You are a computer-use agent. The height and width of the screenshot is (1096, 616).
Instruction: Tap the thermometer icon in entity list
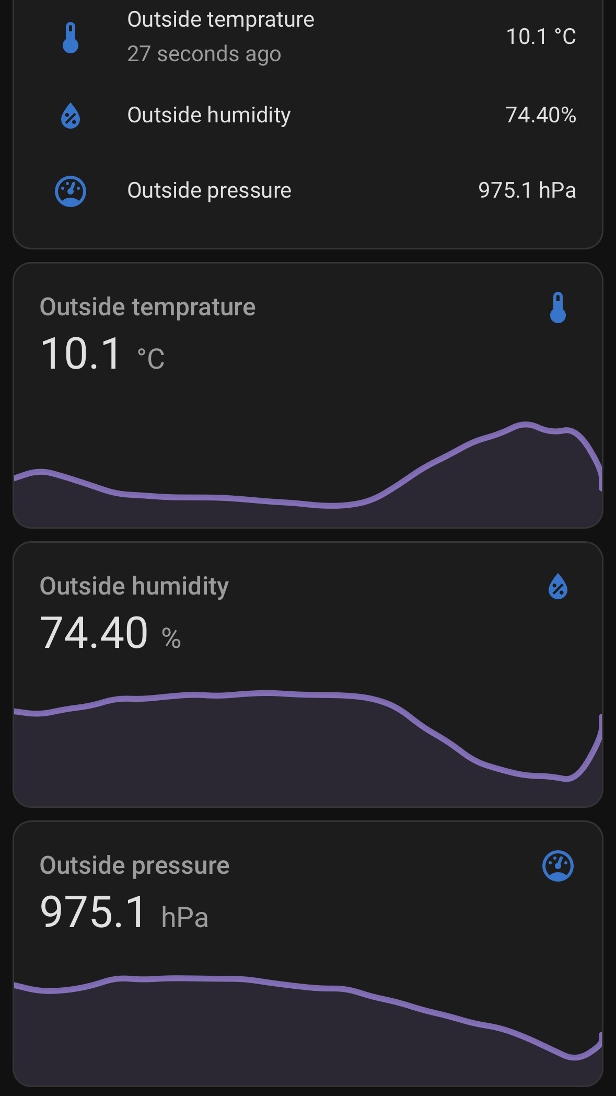[x=71, y=38]
